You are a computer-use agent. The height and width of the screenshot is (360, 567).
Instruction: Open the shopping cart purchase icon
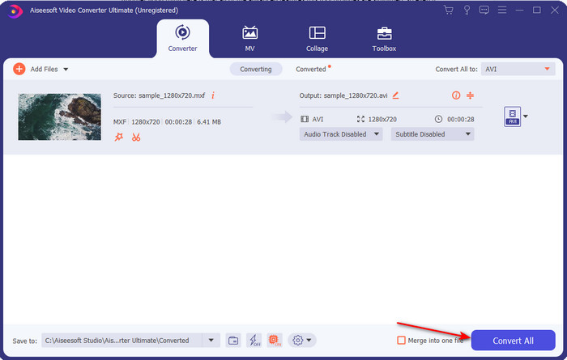pos(449,10)
